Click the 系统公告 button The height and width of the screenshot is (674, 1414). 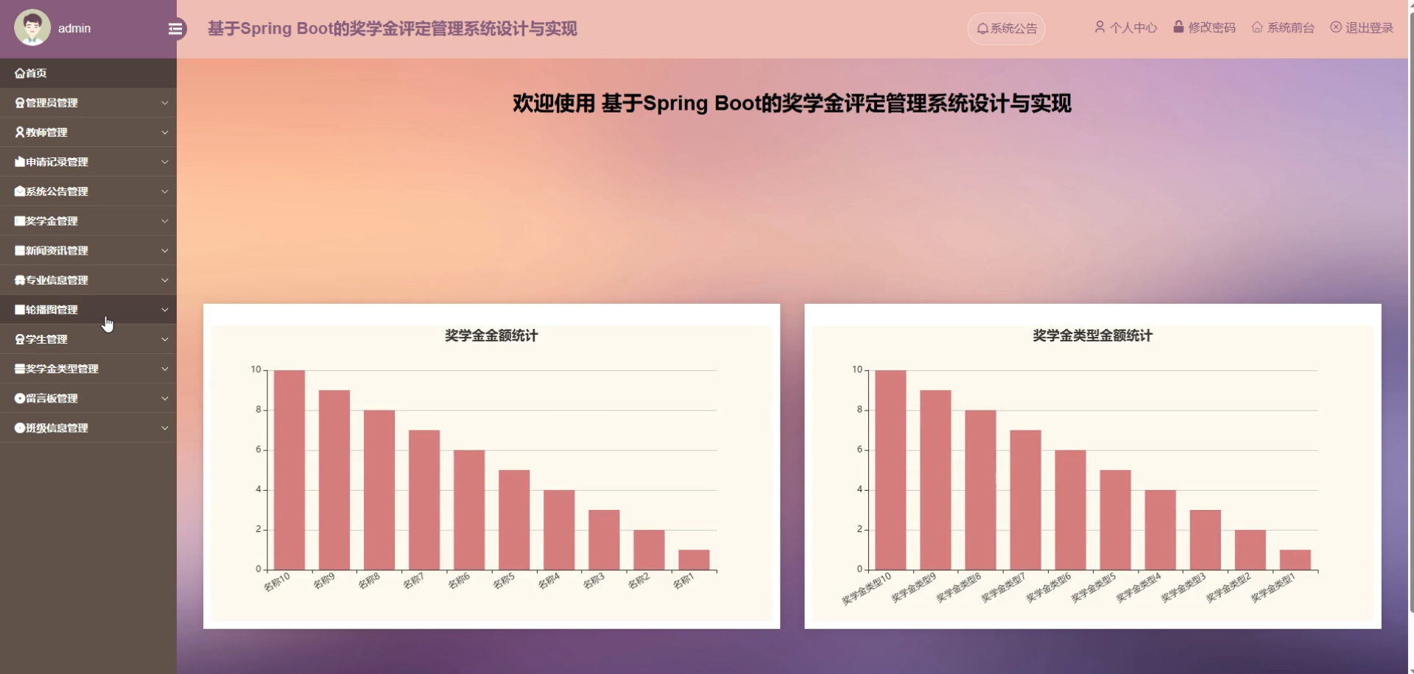1006,29
